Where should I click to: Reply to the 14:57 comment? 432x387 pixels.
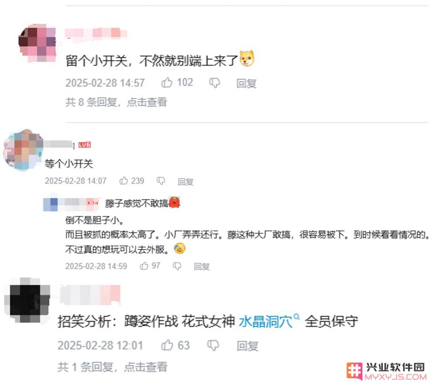(x=246, y=83)
